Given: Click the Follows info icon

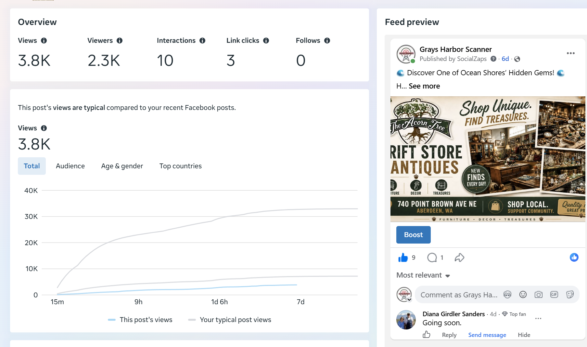Looking at the screenshot, I should pos(327,41).
